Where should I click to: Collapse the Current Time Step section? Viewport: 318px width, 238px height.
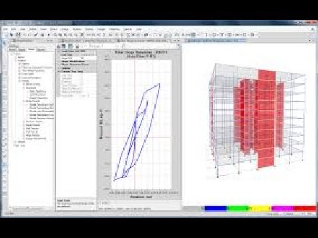[x=59, y=71]
